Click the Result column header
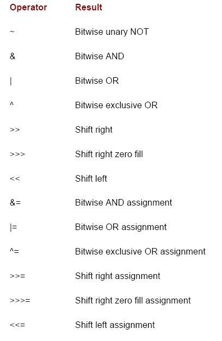The image size is (222, 341). pyautogui.click(x=89, y=8)
